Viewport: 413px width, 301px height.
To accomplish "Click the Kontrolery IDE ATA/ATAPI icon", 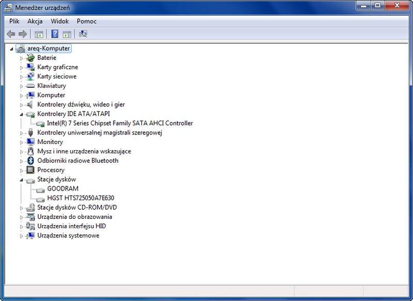I will click(x=30, y=114).
